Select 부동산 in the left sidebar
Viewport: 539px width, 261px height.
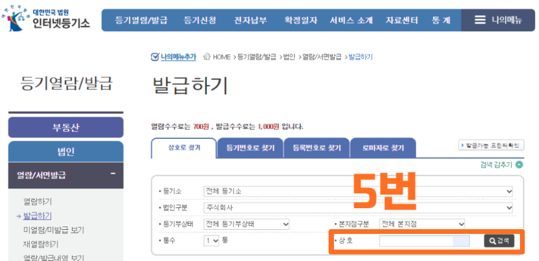click(x=66, y=127)
